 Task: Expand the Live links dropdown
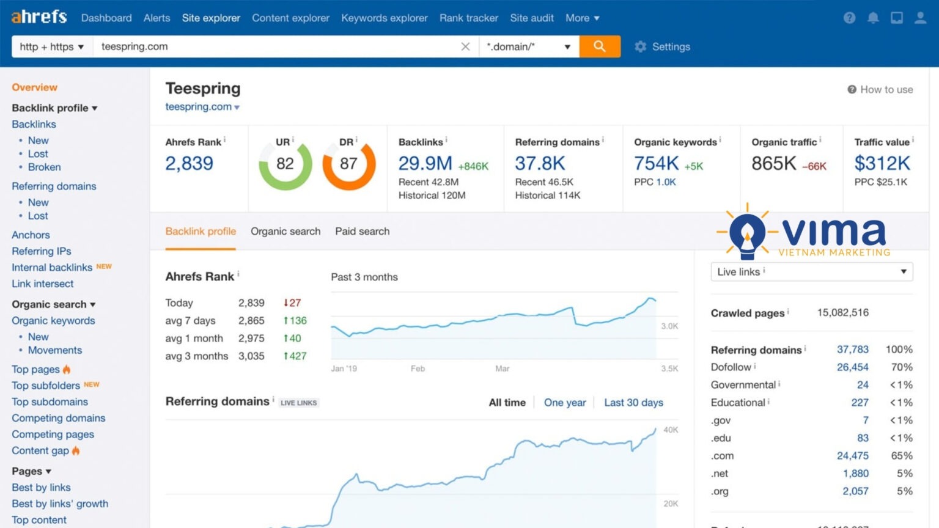811,272
